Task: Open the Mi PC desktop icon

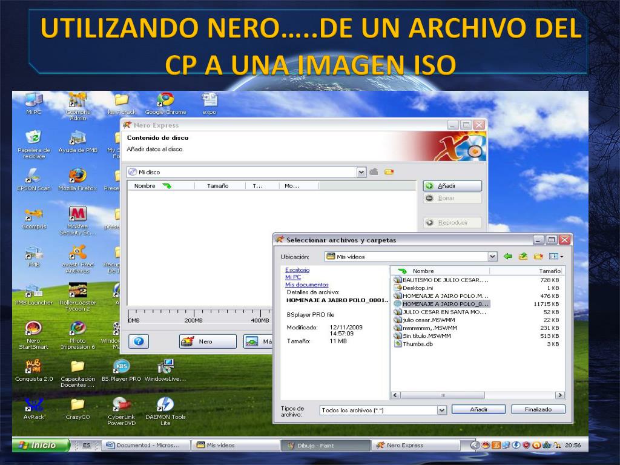Action: pos(34,103)
